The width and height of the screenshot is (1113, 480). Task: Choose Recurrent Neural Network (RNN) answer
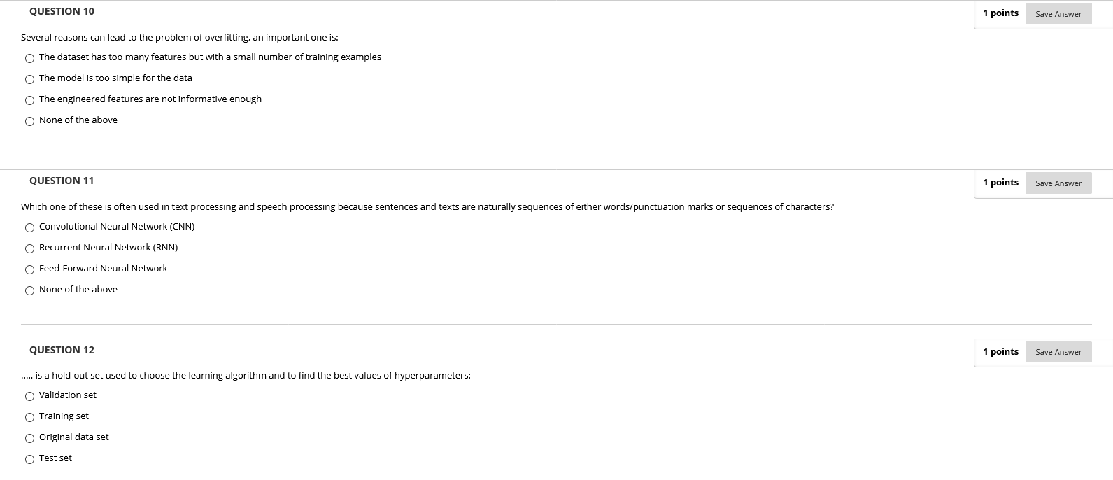(29, 248)
